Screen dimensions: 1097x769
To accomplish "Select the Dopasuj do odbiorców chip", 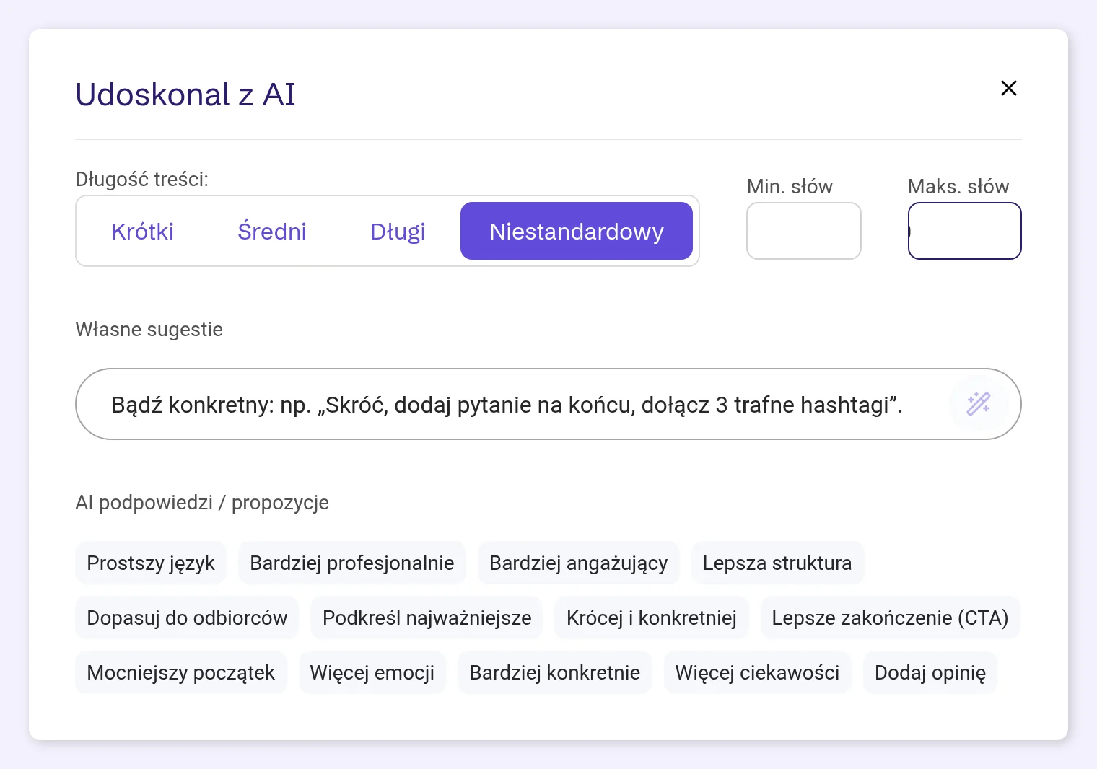I will click(187, 618).
